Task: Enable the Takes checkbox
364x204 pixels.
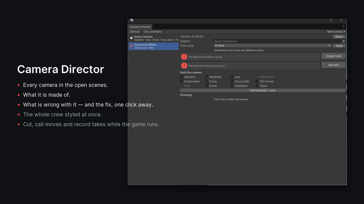Action: 257,86
